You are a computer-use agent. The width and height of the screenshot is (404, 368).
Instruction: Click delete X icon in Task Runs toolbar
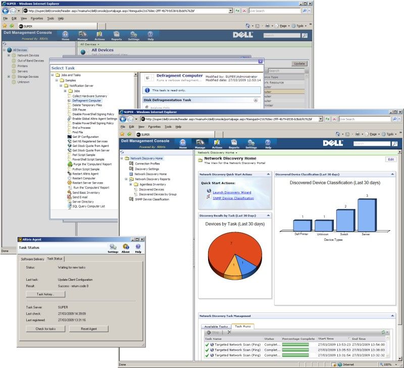(x=229, y=332)
